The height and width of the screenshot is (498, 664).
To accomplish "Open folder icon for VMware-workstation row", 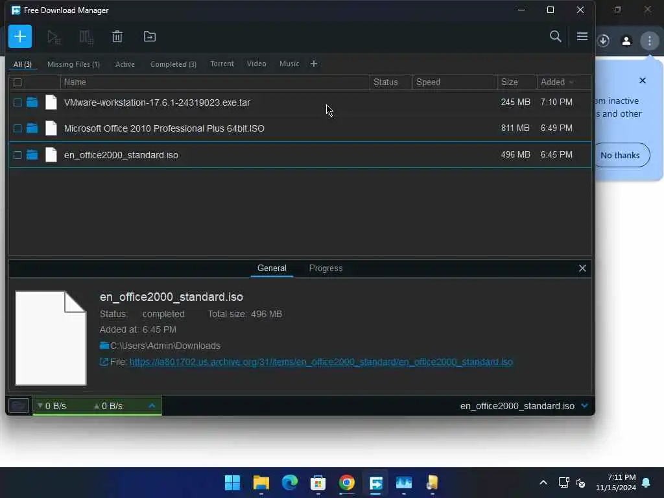I will tap(32, 102).
